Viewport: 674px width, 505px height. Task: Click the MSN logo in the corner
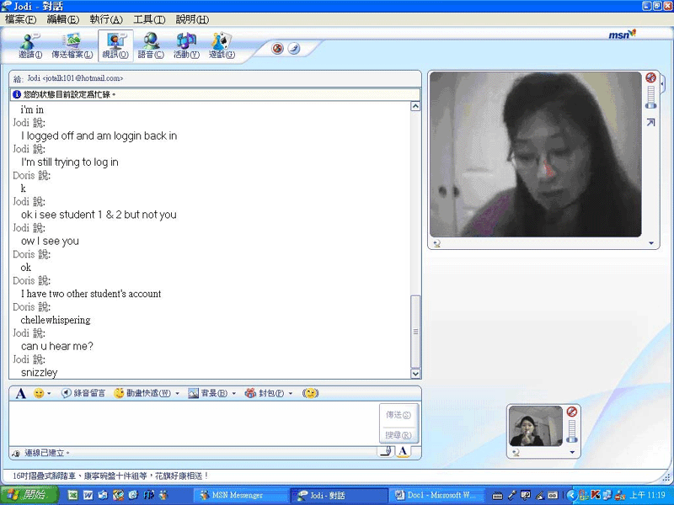pos(622,35)
